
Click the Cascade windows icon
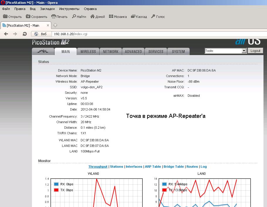click(133, 16)
